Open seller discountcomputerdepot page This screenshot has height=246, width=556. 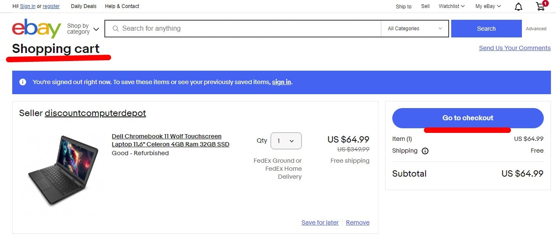pyautogui.click(x=96, y=113)
